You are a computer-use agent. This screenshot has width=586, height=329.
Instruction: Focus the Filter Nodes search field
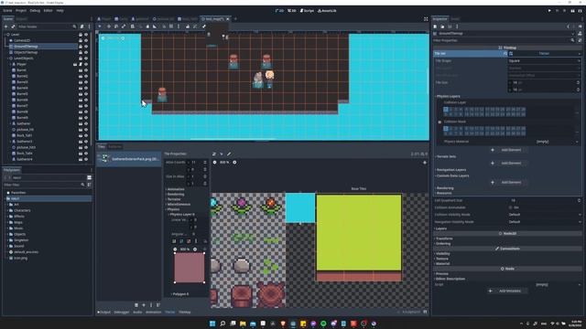(x=47, y=27)
